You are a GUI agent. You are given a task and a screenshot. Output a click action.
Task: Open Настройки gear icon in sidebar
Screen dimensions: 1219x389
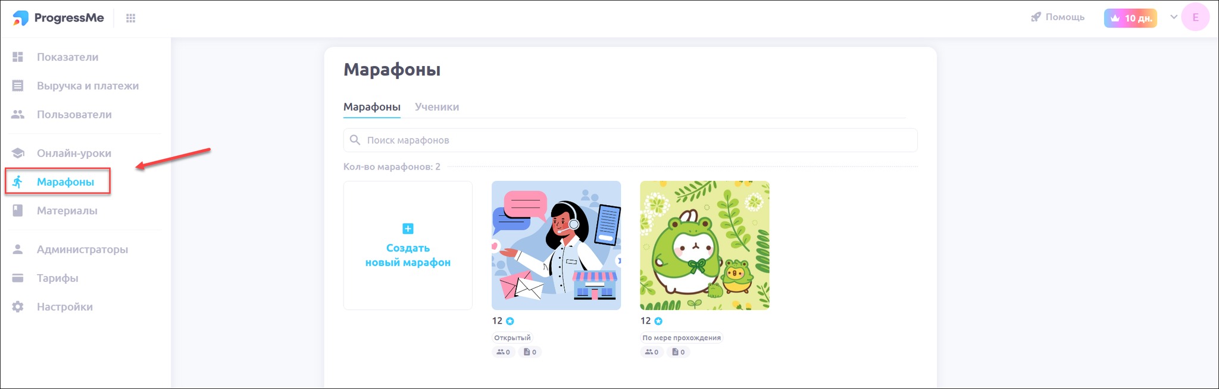18,307
